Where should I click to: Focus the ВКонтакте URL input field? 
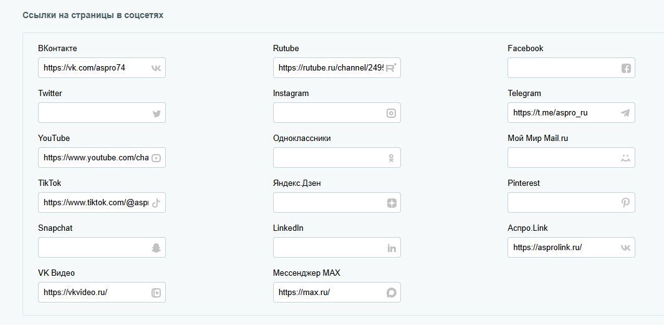coord(94,68)
